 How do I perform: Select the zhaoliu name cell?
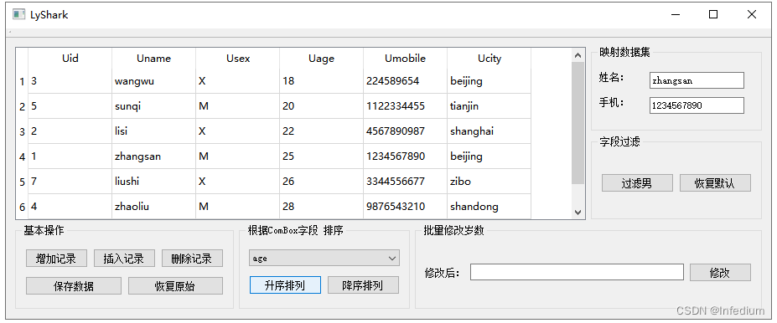coord(153,206)
